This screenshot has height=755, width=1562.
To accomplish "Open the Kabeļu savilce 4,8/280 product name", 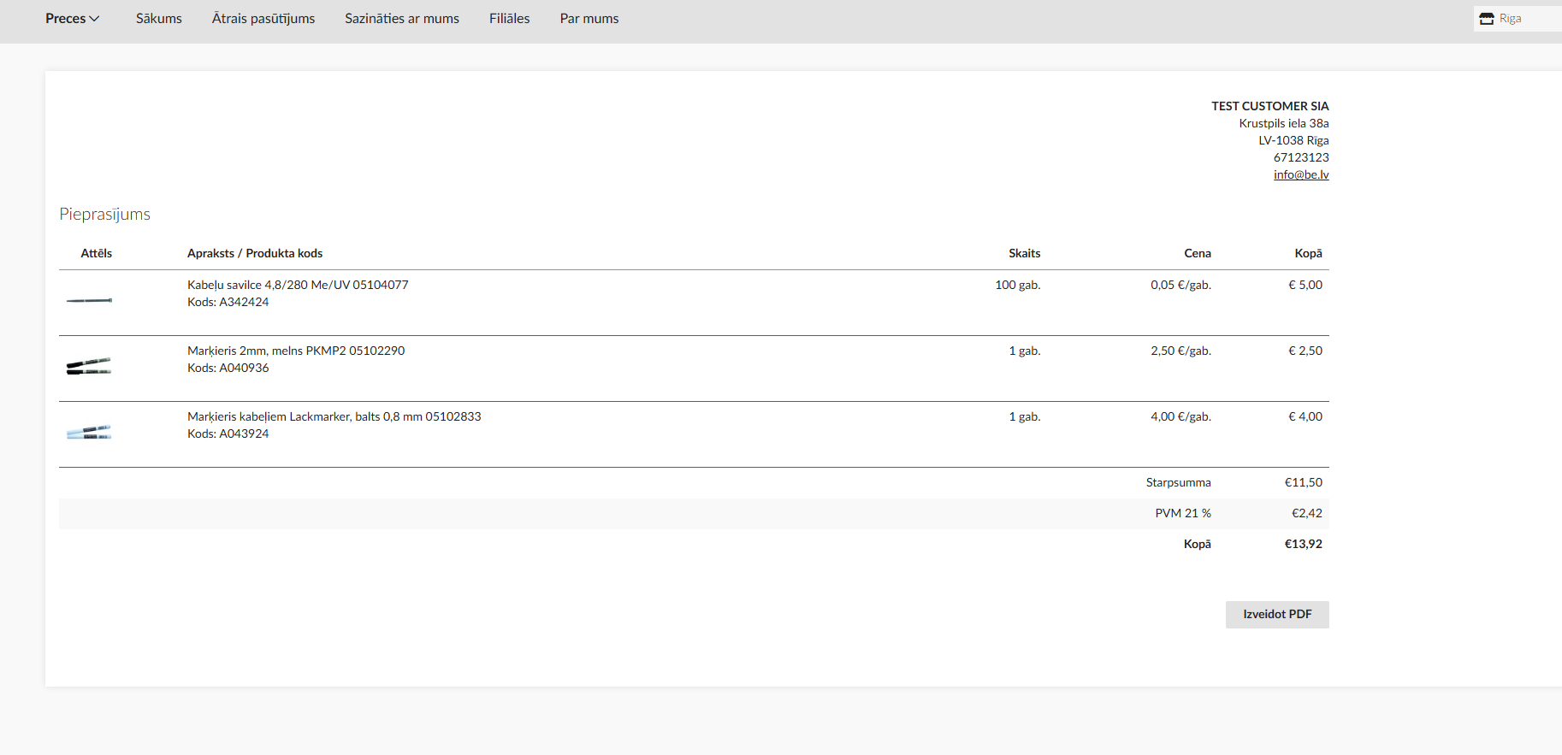I will 298,285.
